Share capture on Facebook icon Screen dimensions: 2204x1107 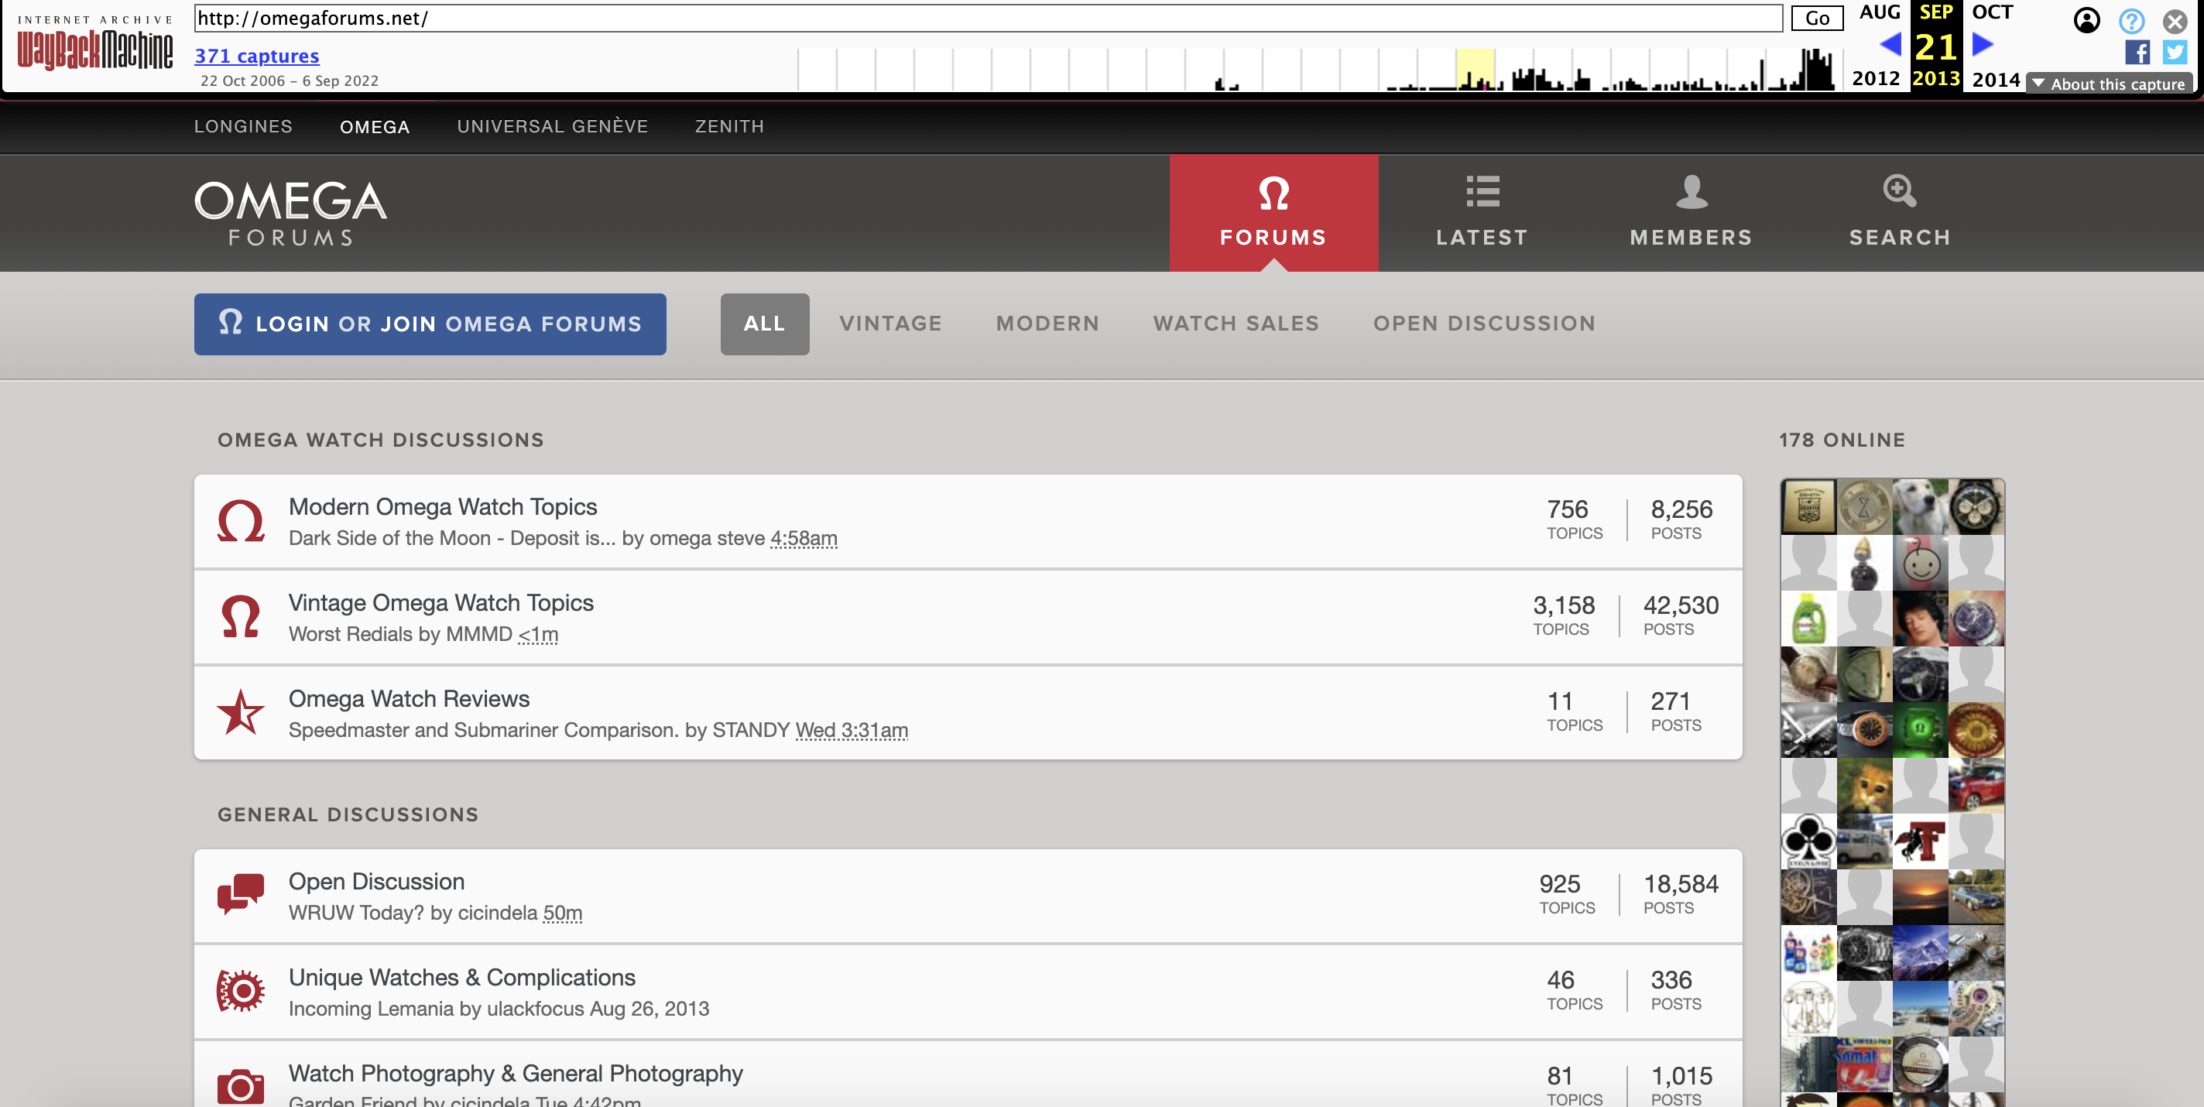coord(2137,53)
